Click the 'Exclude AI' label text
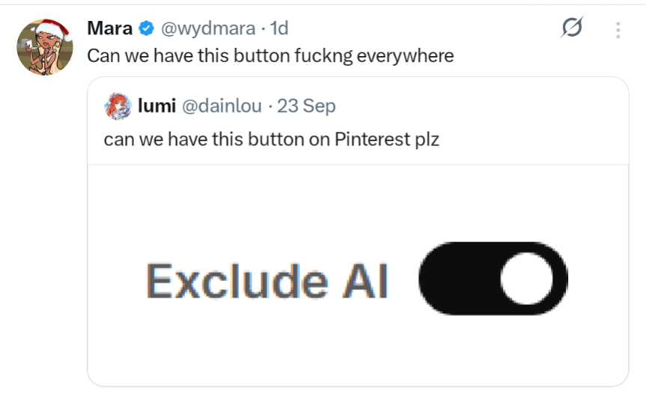 (x=267, y=282)
